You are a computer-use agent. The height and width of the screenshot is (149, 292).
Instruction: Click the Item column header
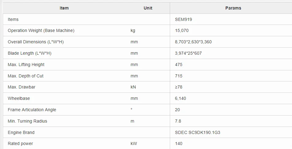point(64,8)
